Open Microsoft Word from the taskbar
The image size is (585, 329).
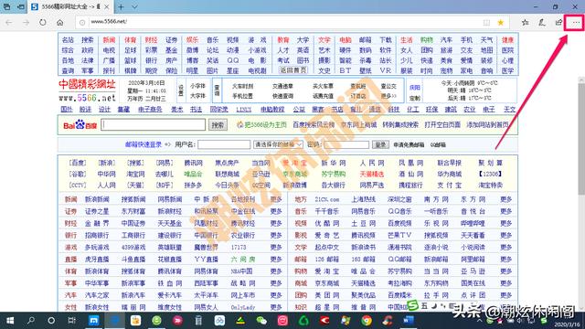(x=409, y=321)
